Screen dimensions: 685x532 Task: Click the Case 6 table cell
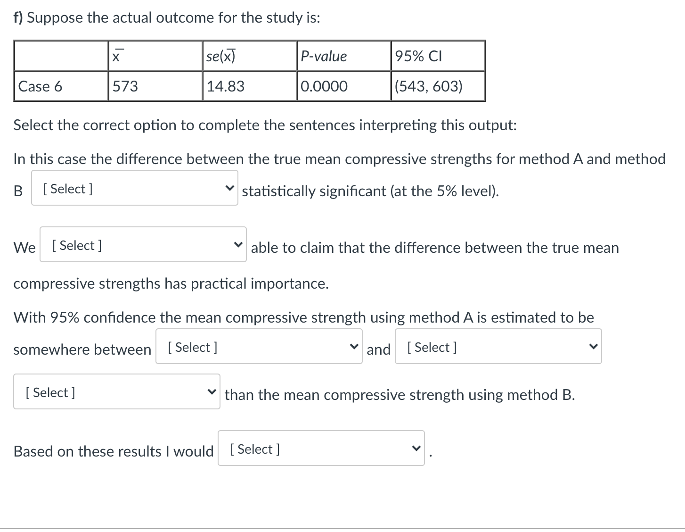point(60,86)
